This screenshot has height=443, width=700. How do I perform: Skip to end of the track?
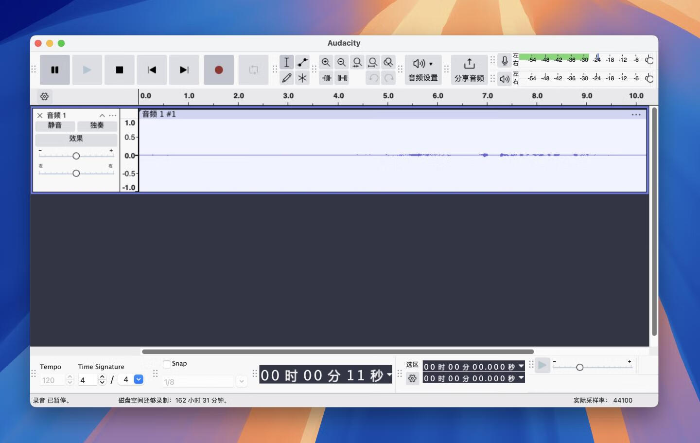coord(184,70)
